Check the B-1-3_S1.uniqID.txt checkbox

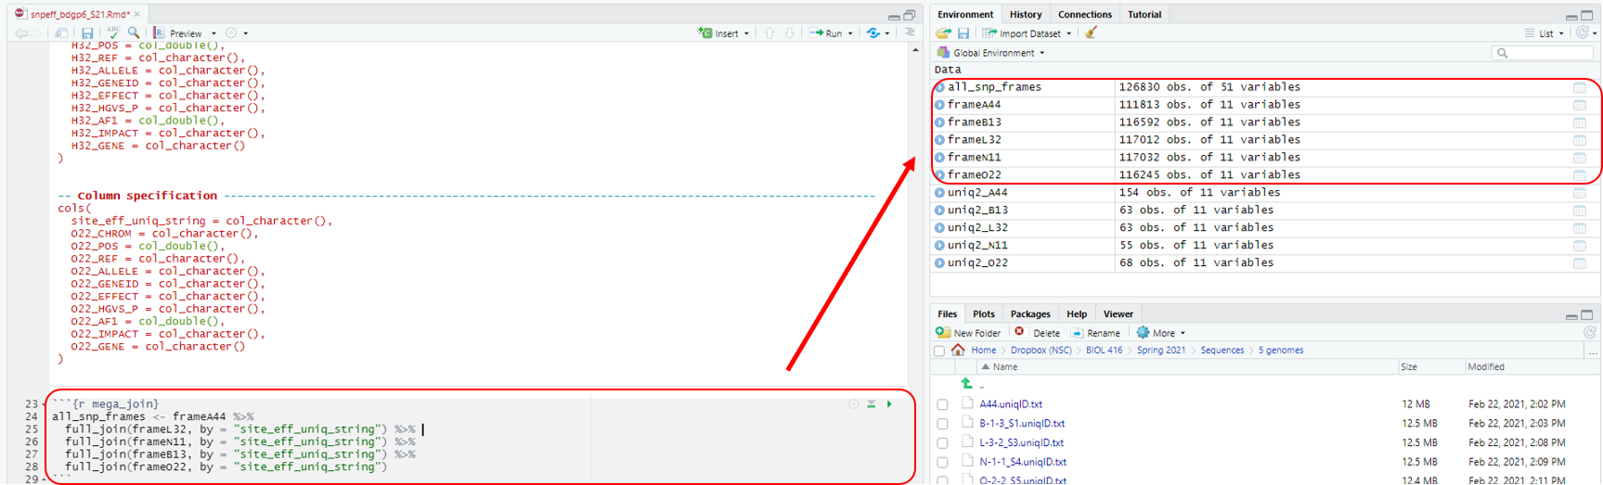coord(942,425)
